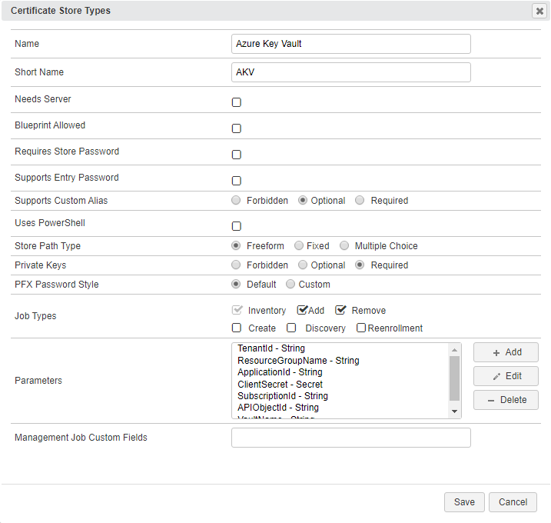Click the Management Job Custom Fields input
The image size is (551, 523).
click(x=350, y=438)
